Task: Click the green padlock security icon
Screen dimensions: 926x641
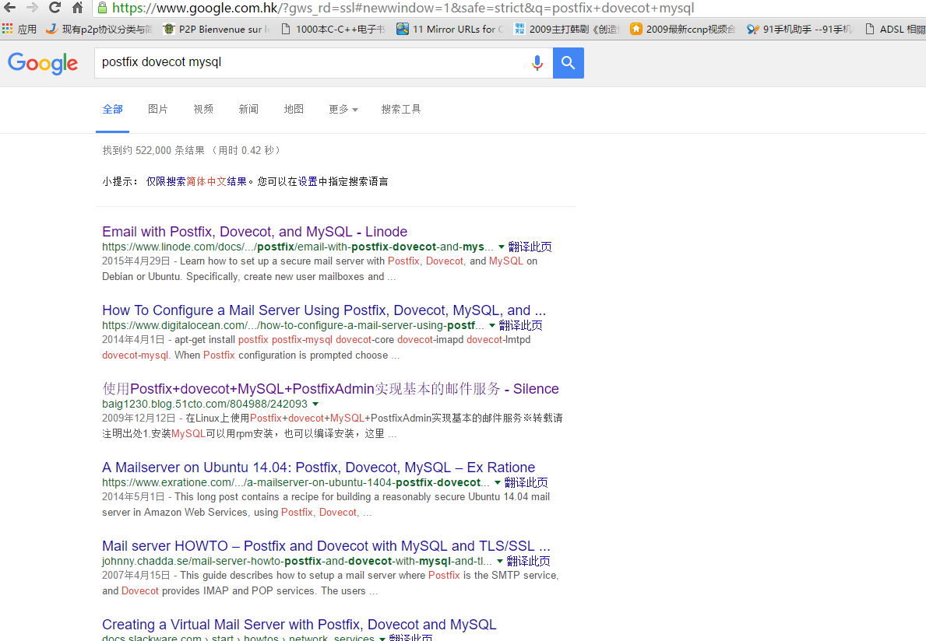Action: pyautogui.click(x=102, y=8)
